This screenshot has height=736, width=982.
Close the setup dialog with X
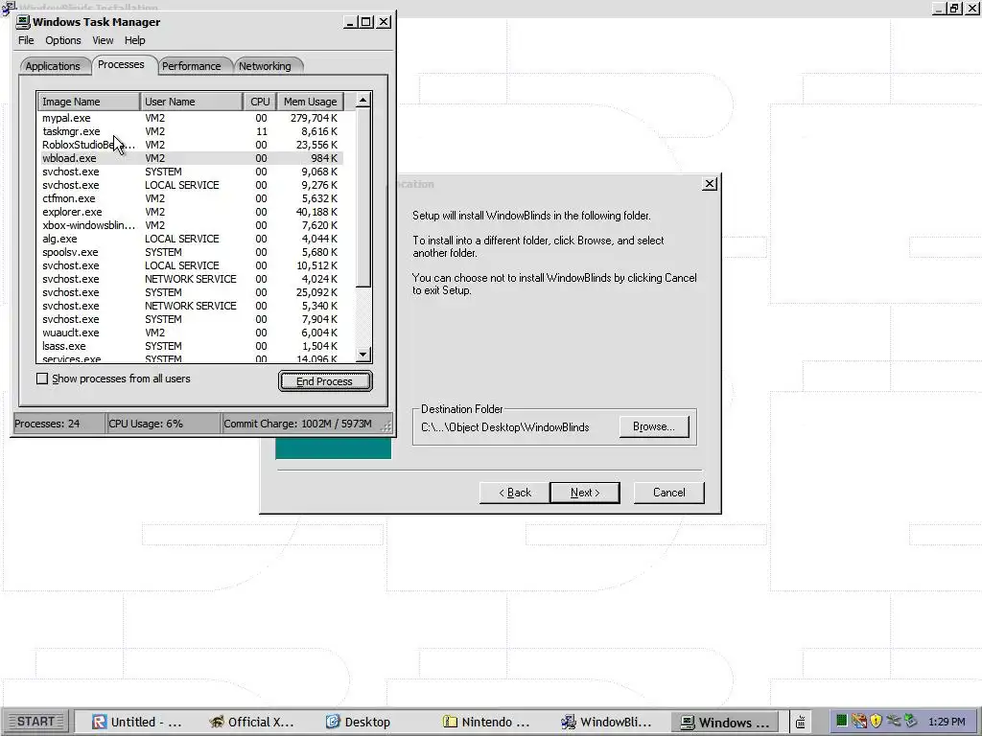click(x=710, y=184)
